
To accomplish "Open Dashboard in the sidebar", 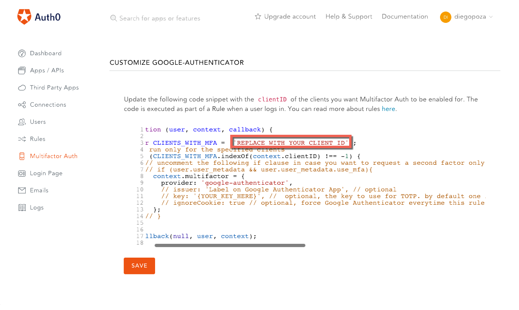I will (x=46, y=53).
